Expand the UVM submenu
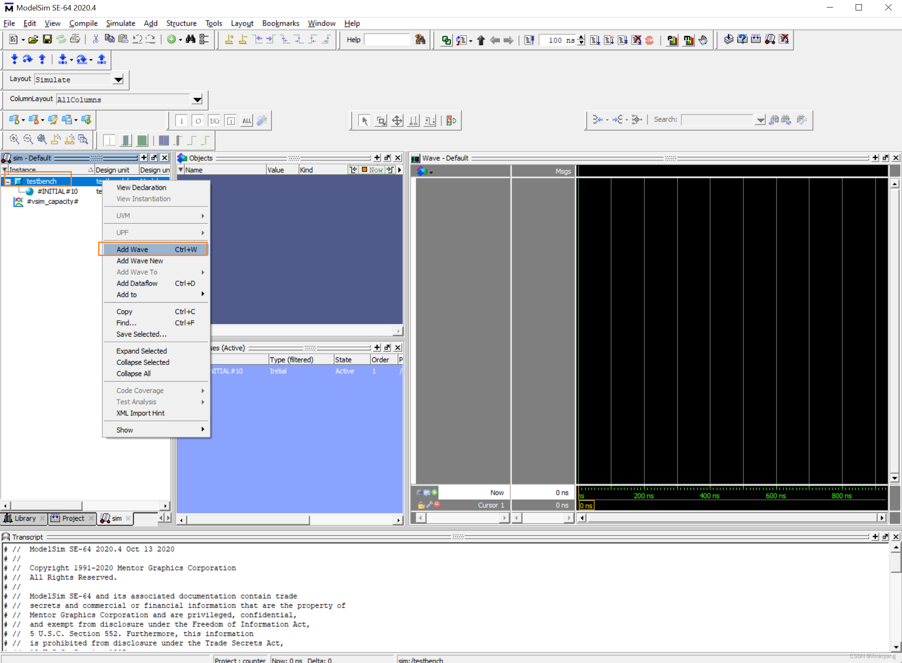Viewport: 902px width, 663px height. [155, 216]
